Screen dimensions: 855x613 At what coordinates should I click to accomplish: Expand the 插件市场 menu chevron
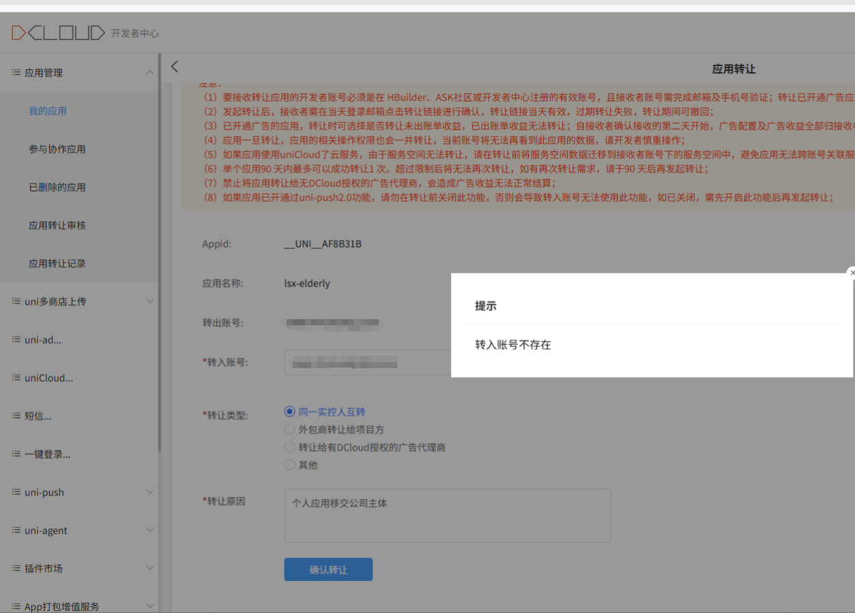(150, 569)
